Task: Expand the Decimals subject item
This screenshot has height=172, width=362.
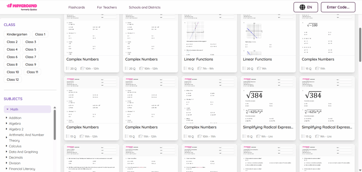Action: (6, 157)
